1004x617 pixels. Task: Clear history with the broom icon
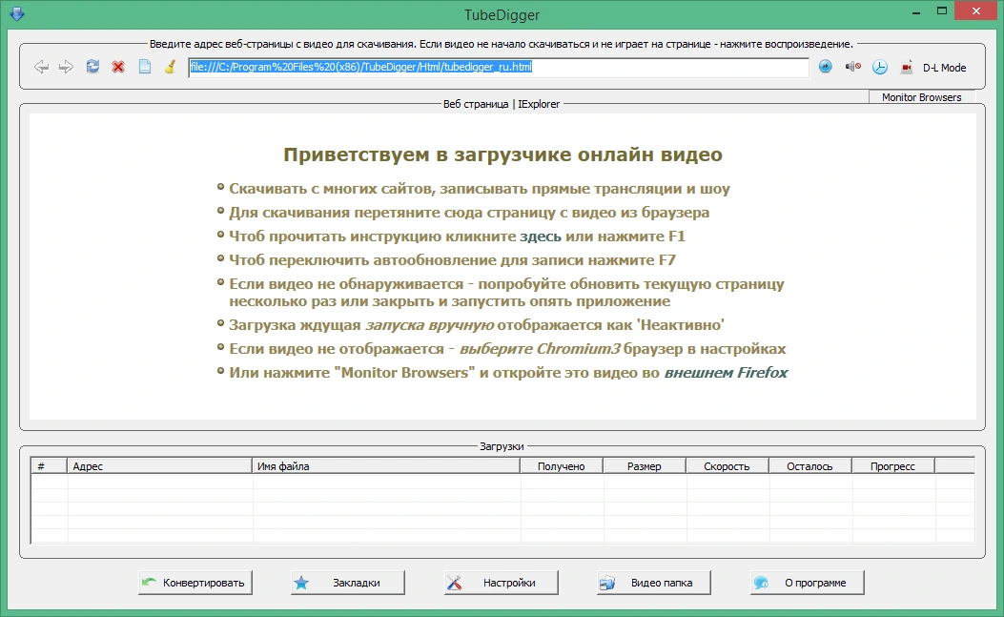[x=170, y=67]
